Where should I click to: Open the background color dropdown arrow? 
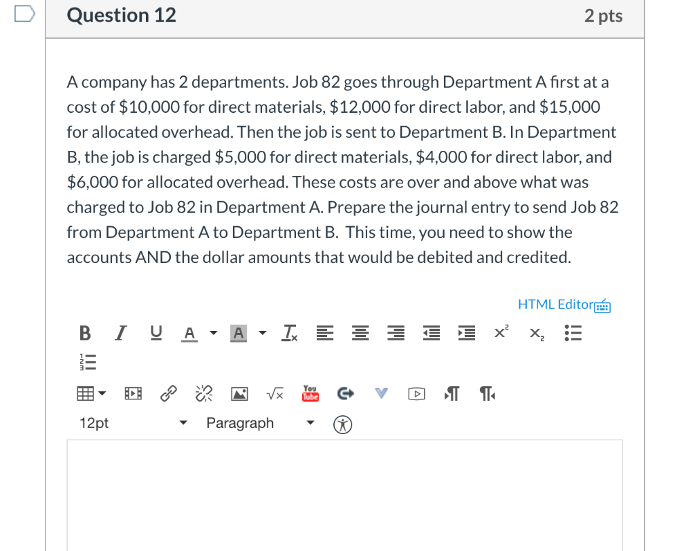(x=263, y=333)
